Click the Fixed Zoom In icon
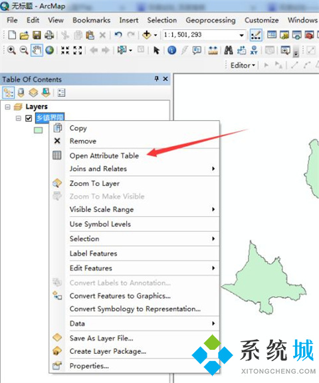The height and width of the screenshot is (383, 319). click(x=65, y=50)
